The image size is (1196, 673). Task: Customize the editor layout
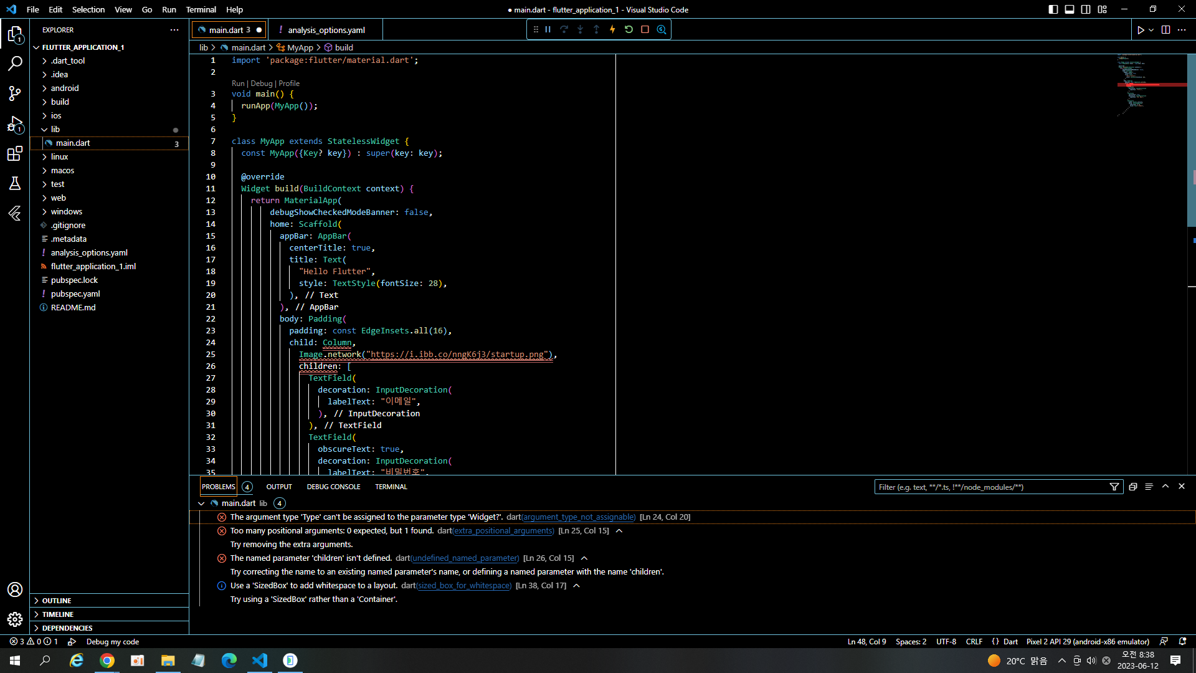(1103, 9)
